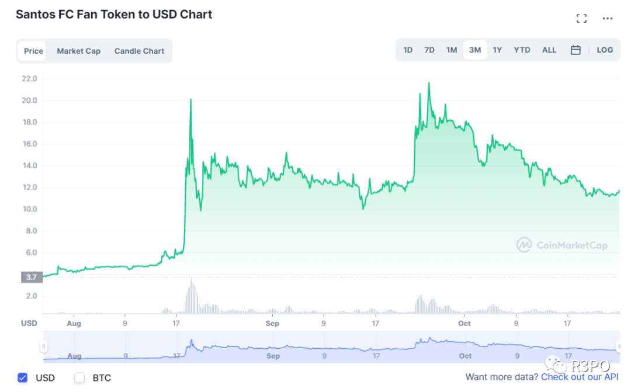631x392 pixels.
Task: Choose the 1M time range
Action: pyautogui.click(x=452, y=50)
